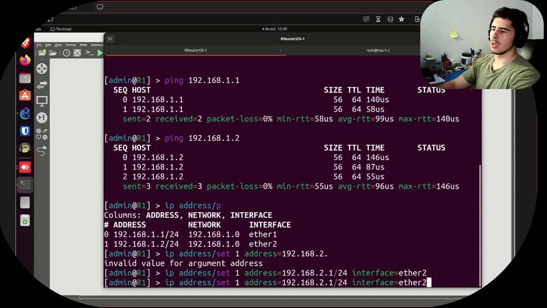The width and height of the screenshot is (547, 308).
Task: Click the row '1 192.168.1.2/24 ... ether2'
Action: [x=191, y=244]
